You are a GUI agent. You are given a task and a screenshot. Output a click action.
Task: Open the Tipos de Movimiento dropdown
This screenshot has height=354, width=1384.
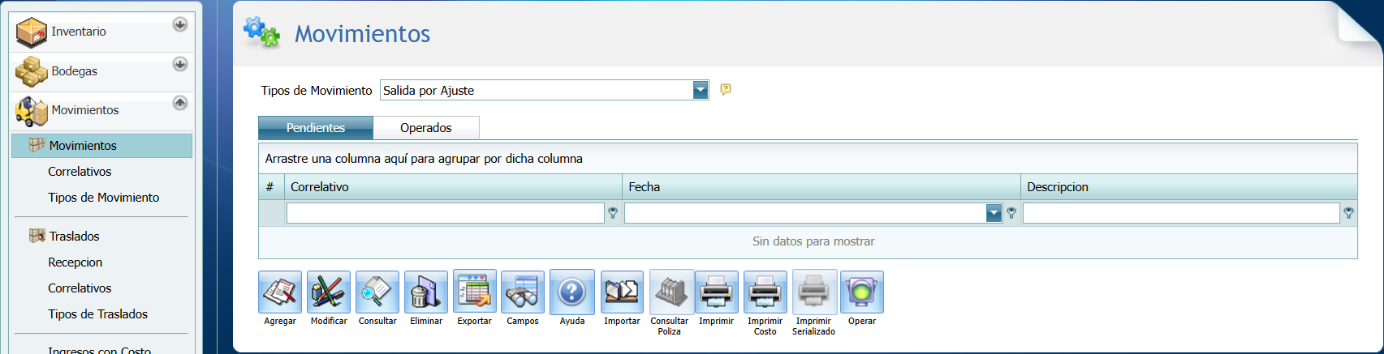pyautogui.click(x=701, y=91)
